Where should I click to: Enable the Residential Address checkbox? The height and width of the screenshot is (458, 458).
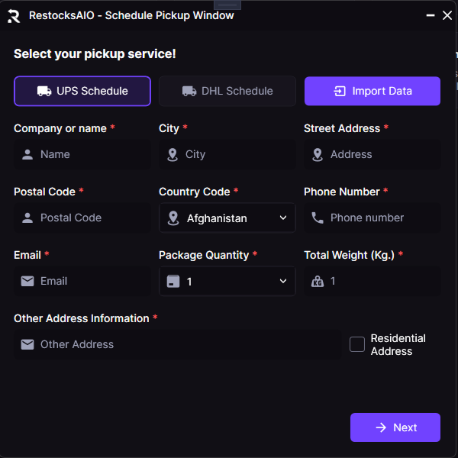pyautogui.click(x=357, y=344)
